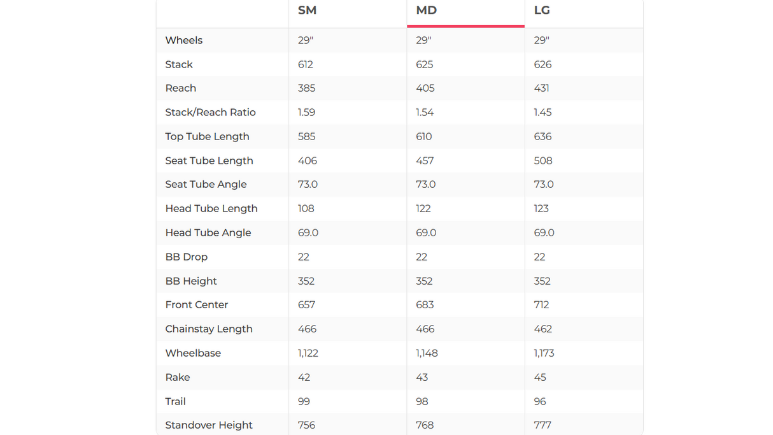
Task: Click the MD Front Center value 683
Action: [x=425, y=304]
